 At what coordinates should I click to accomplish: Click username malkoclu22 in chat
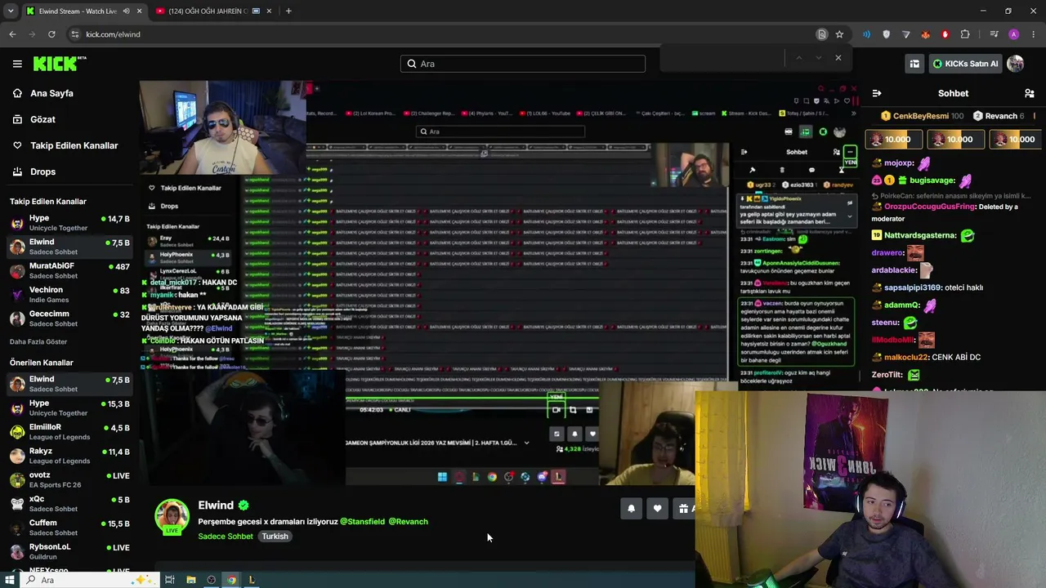click(x=907, y=357)
